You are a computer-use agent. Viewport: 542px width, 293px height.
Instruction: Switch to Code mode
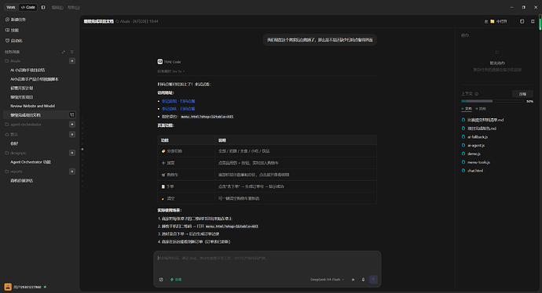click(28, 7)
